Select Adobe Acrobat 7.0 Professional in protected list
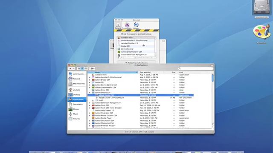Viewport: 273px width, 153px height. click(x=136, y=40)
